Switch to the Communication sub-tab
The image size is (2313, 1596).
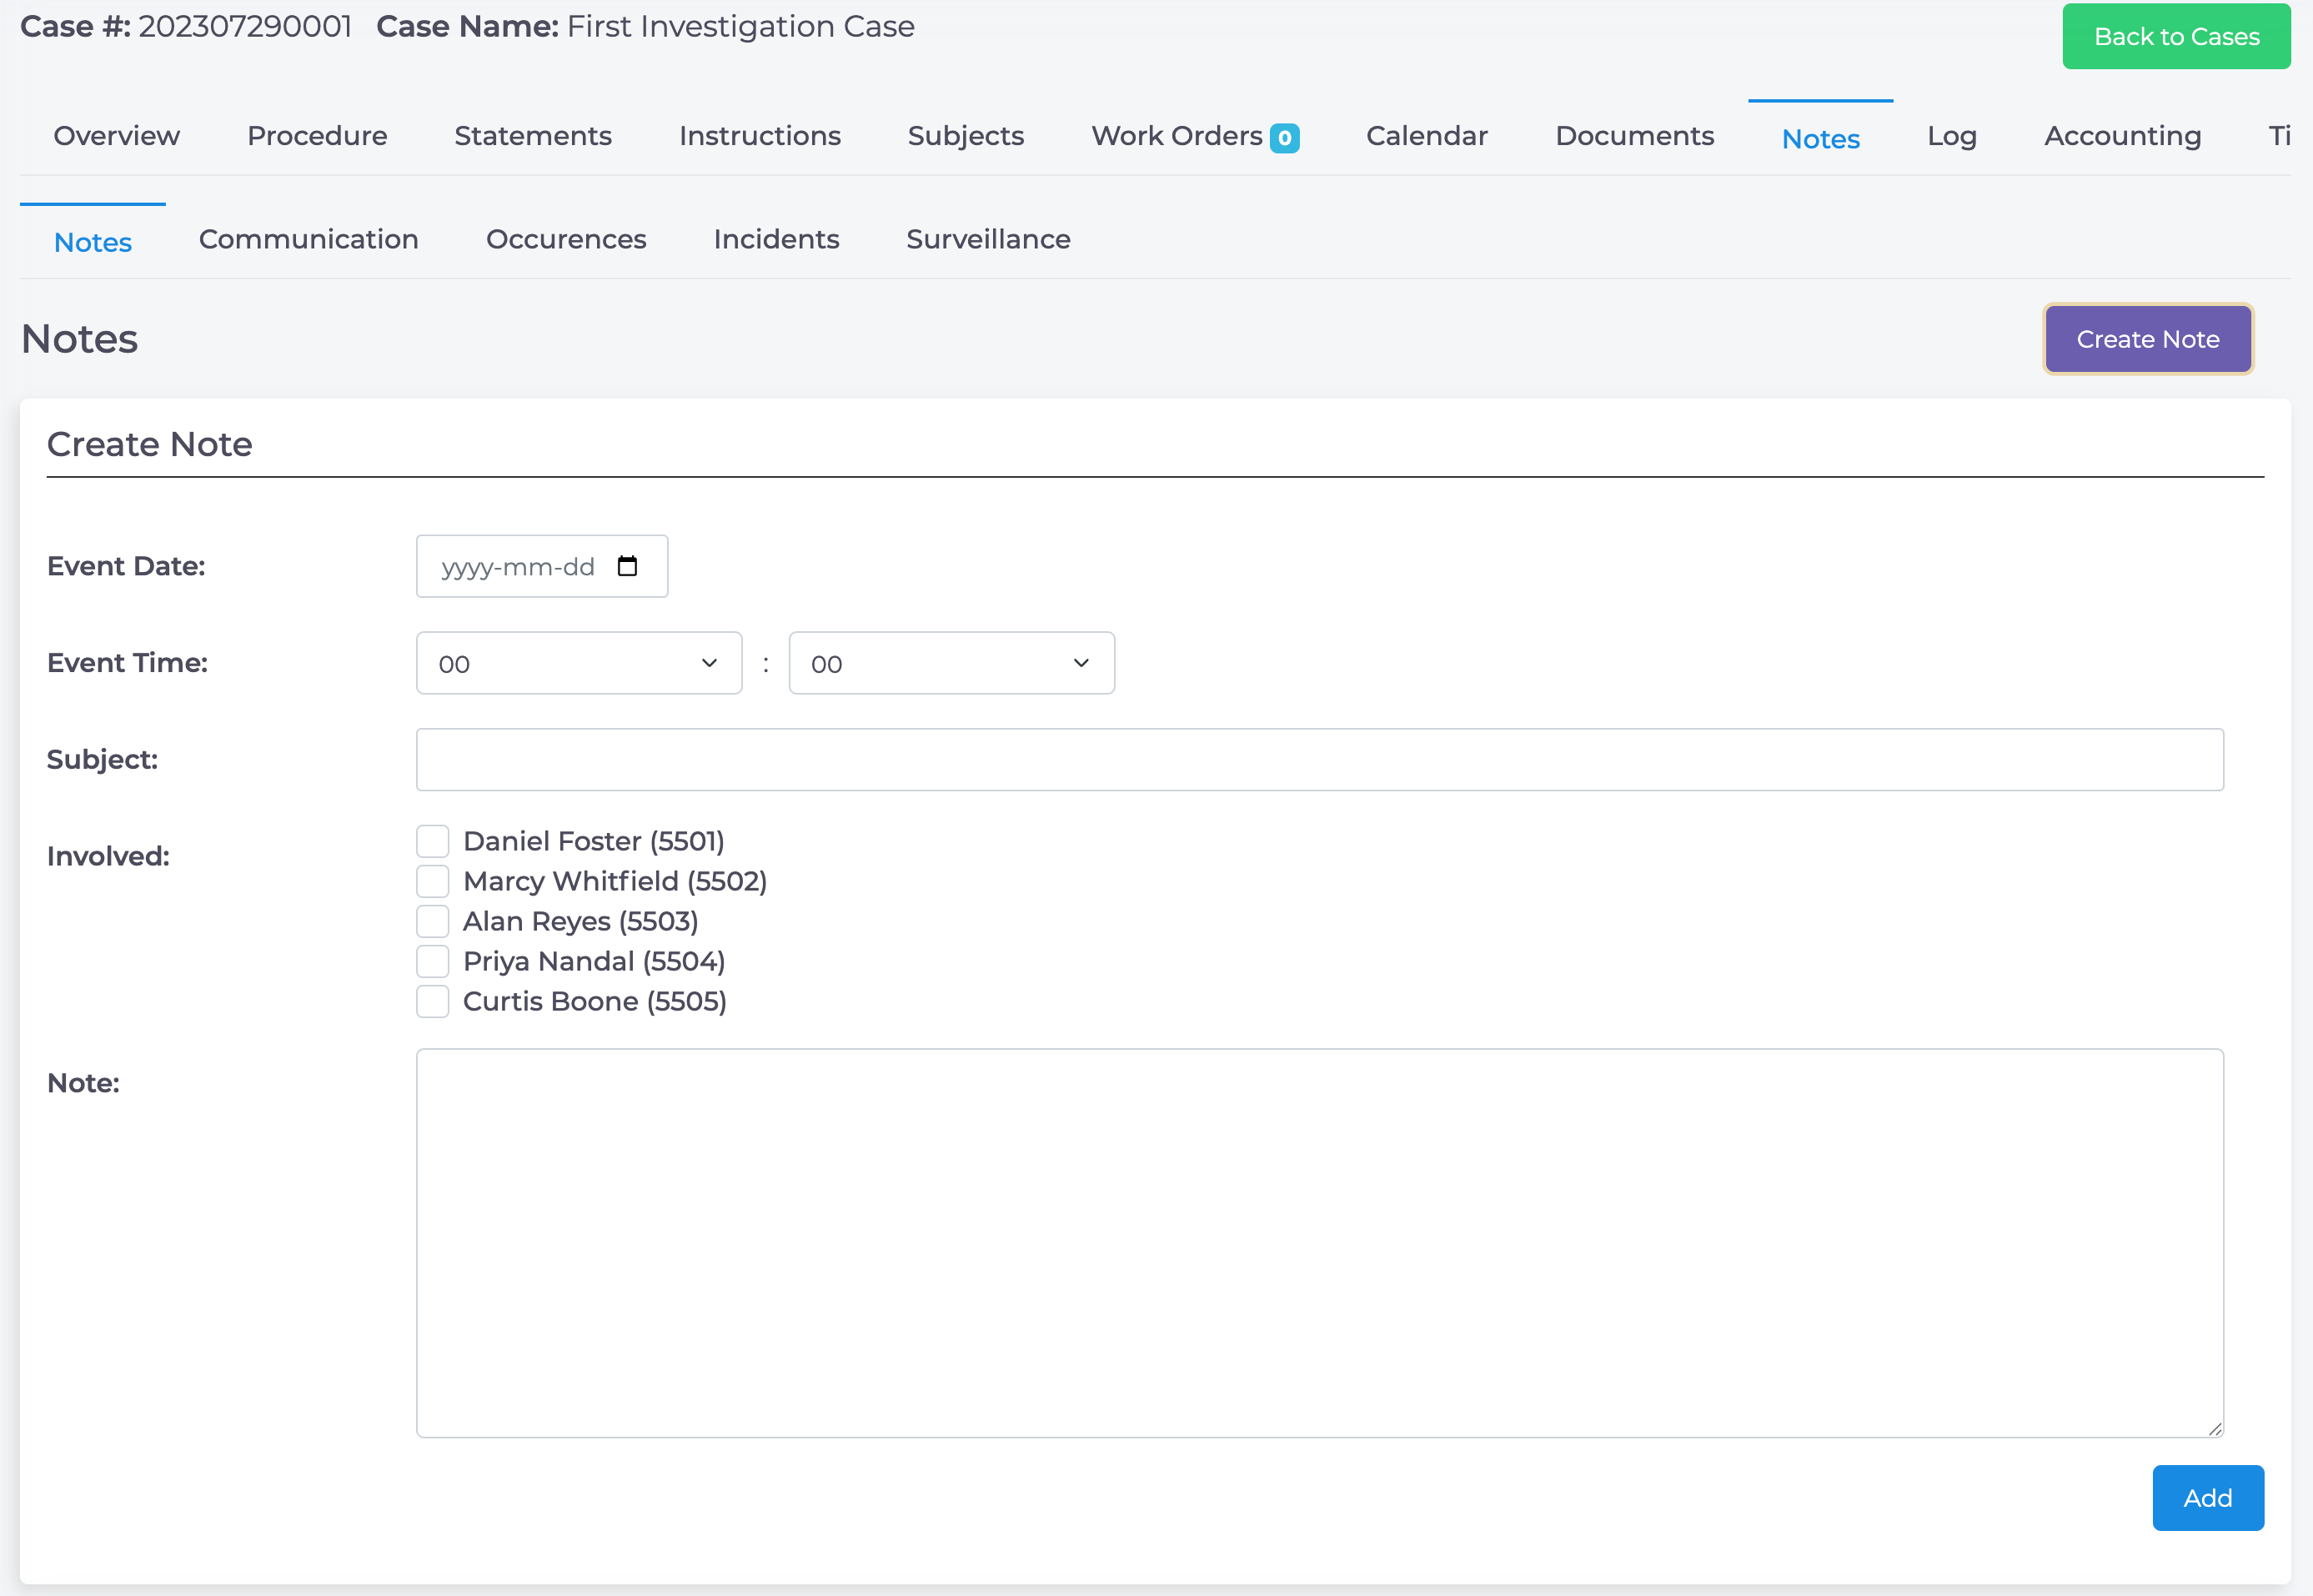pos(309,240)
